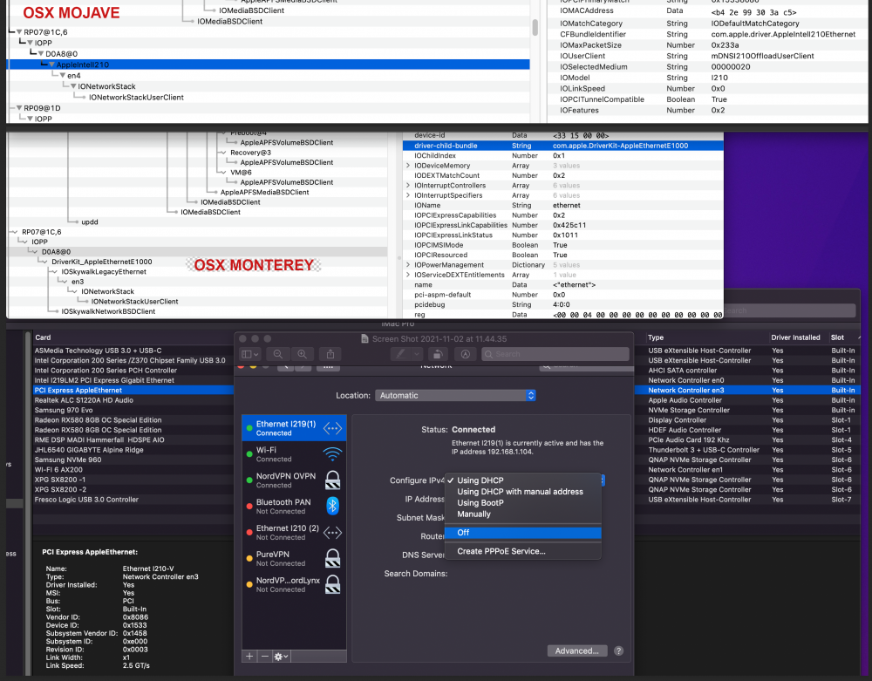Select the driver-child-bundle property row
Image resolution: width=872 pixels, height=681 pixels.
(x=562, y=146)
